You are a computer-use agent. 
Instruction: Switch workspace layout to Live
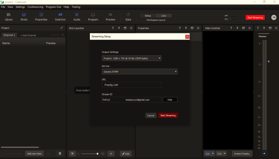[x=163, y=16]
